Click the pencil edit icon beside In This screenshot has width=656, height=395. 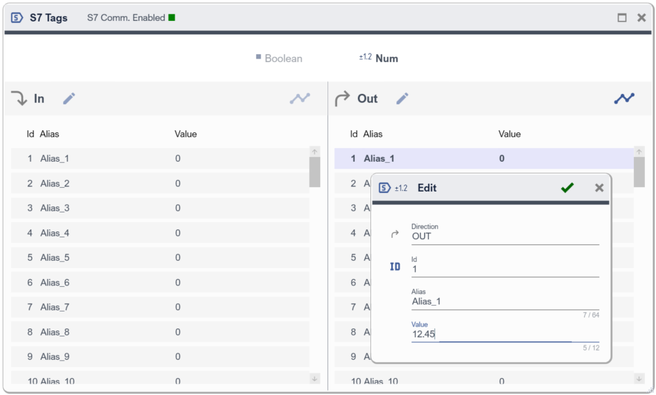pyautogui.click(x=69, y=98)
